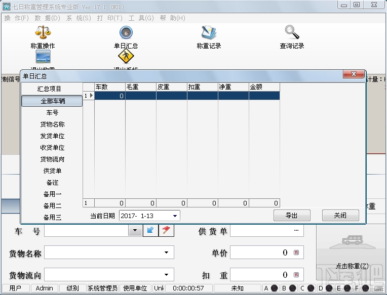The width and height of the screenshot is (387, 295).
Task: Open the 查询记录 magnifier icon
Action: 292,32
